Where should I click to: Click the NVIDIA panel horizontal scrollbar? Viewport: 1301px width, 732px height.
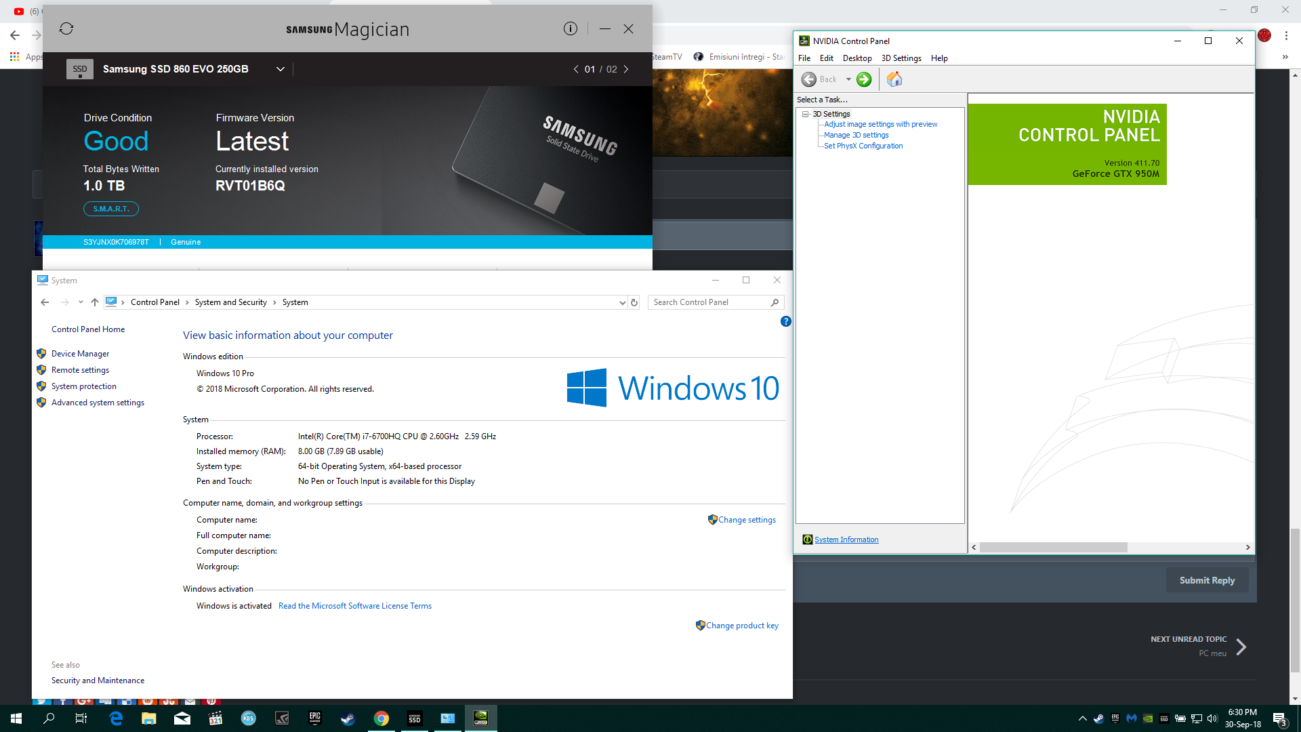pyautogui.click(x=1053, y=547)
